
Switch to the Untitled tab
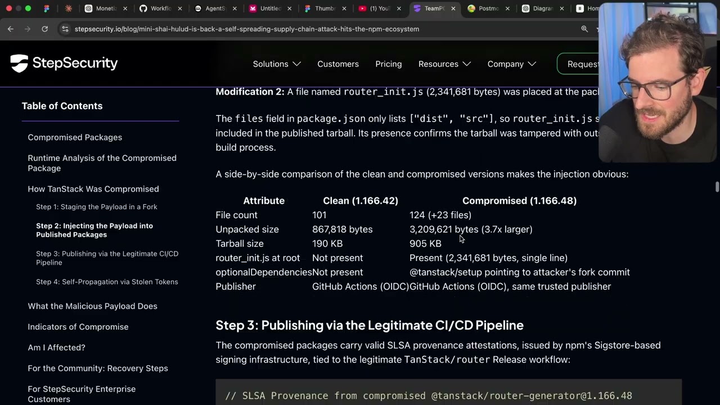[270, 8]
